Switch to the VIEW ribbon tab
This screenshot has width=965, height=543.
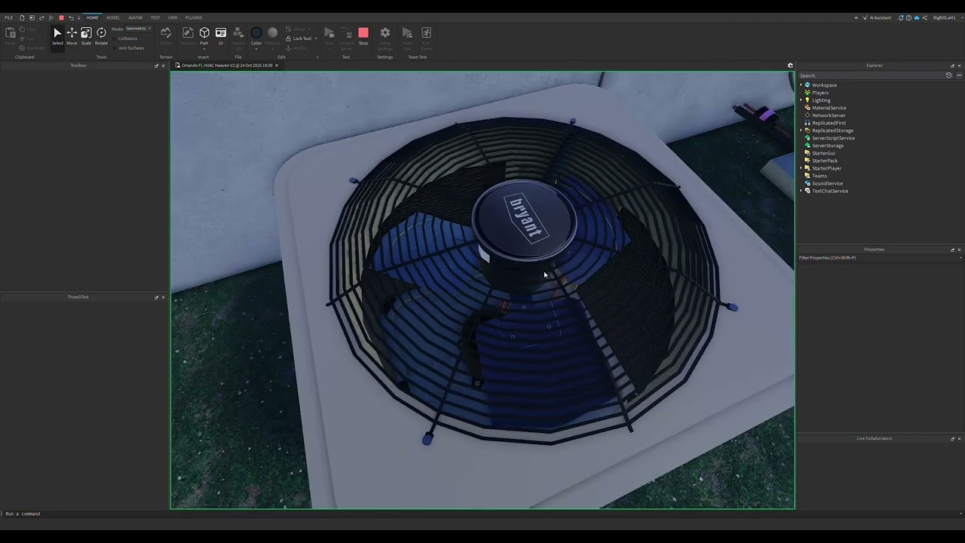pos(173,17)
